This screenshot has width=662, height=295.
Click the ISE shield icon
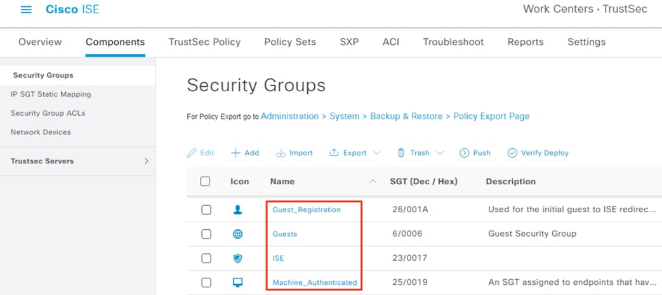pyautogui.click(x=238, y=258)
